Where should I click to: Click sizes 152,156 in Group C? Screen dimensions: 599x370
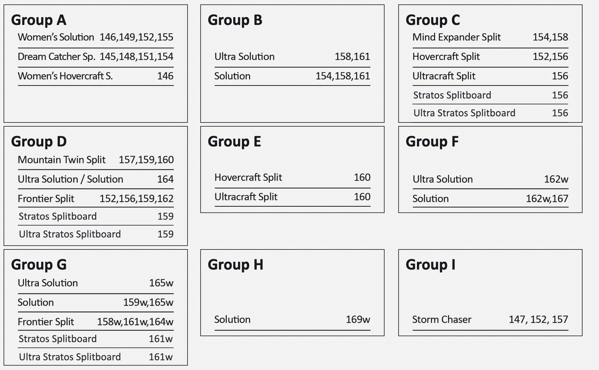point(550,57)
